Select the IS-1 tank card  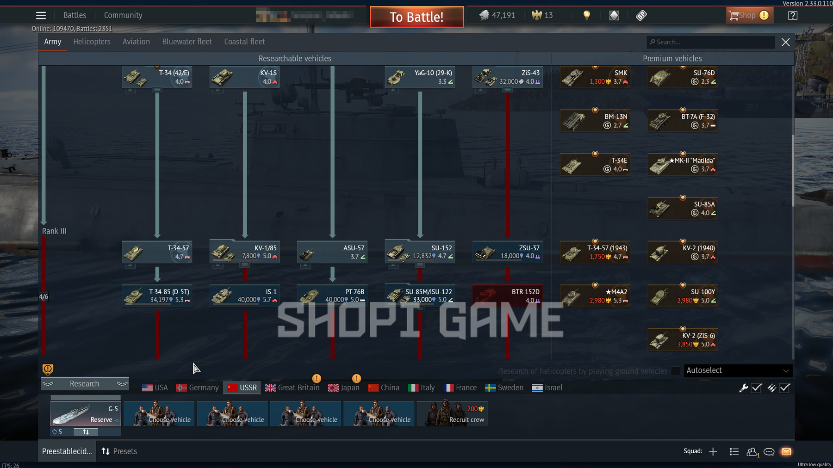[x=244, y=296]
